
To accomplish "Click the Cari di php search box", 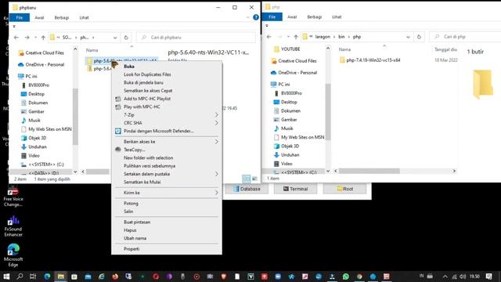I will (466, 37).
